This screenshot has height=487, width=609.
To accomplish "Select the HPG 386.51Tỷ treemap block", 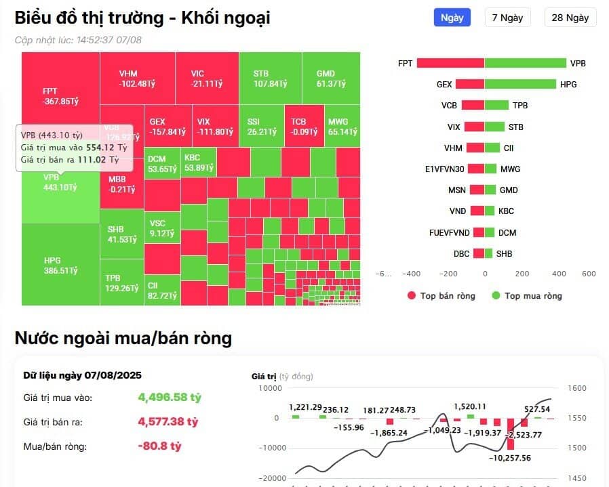I will pos(60,265).
